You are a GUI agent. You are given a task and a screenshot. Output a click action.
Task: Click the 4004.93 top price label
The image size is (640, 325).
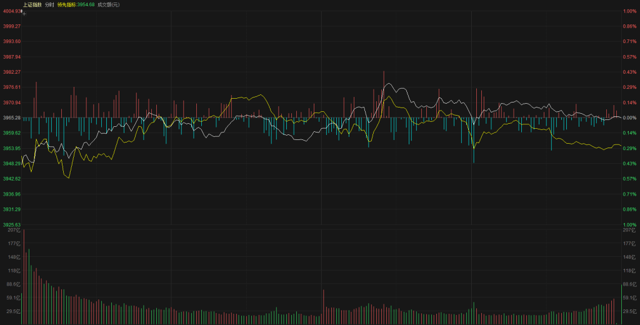[11, 11]
